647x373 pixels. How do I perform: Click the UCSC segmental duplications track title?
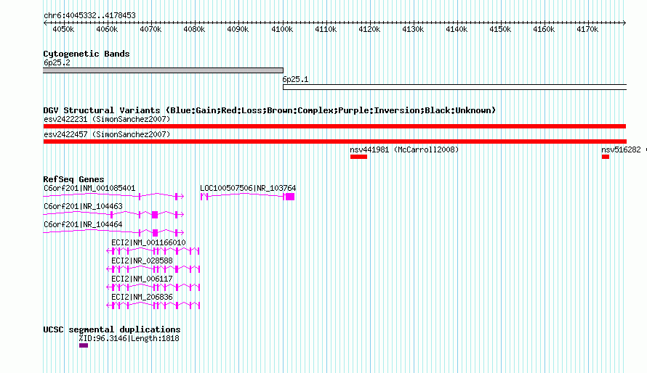click(112, 329)
